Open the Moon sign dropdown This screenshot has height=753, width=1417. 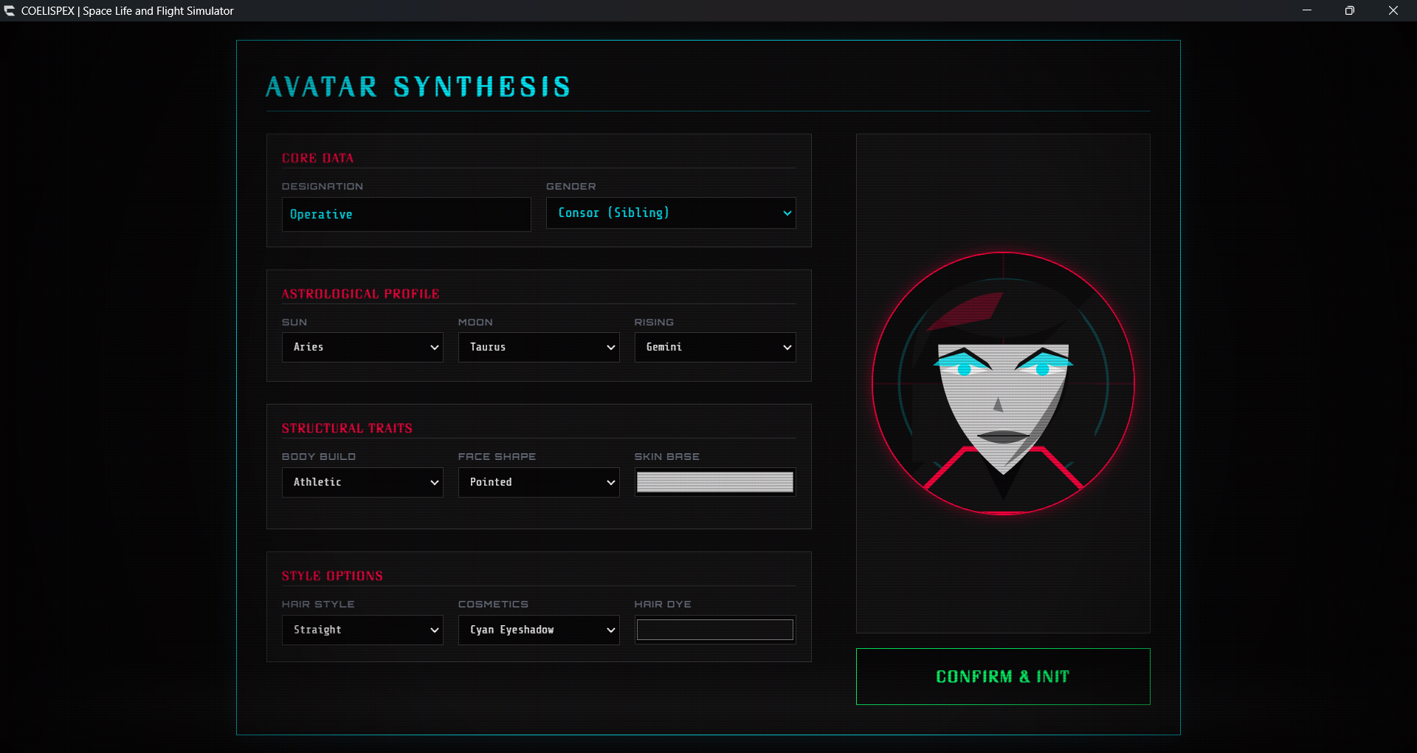pos(539,347)
